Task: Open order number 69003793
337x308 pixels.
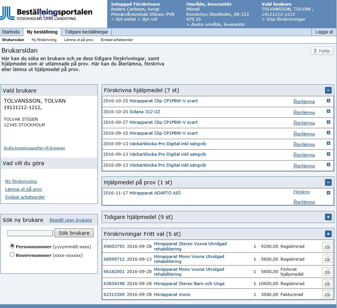Action: [x=114, y=246]
